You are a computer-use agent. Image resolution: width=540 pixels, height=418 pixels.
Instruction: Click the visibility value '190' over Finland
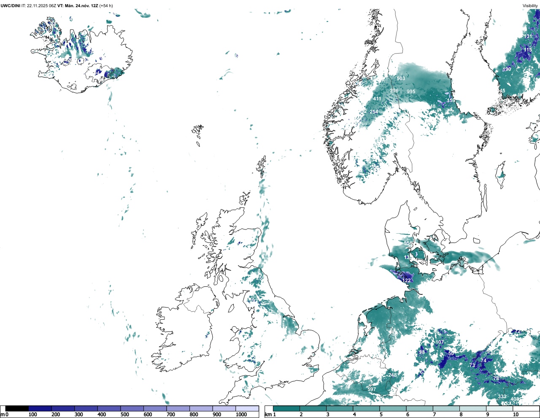507,69
